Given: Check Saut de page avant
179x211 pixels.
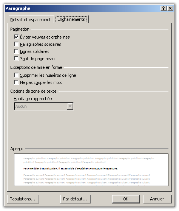Looking at the screenshot, I should pyautogui.click(x=16, y=59).
